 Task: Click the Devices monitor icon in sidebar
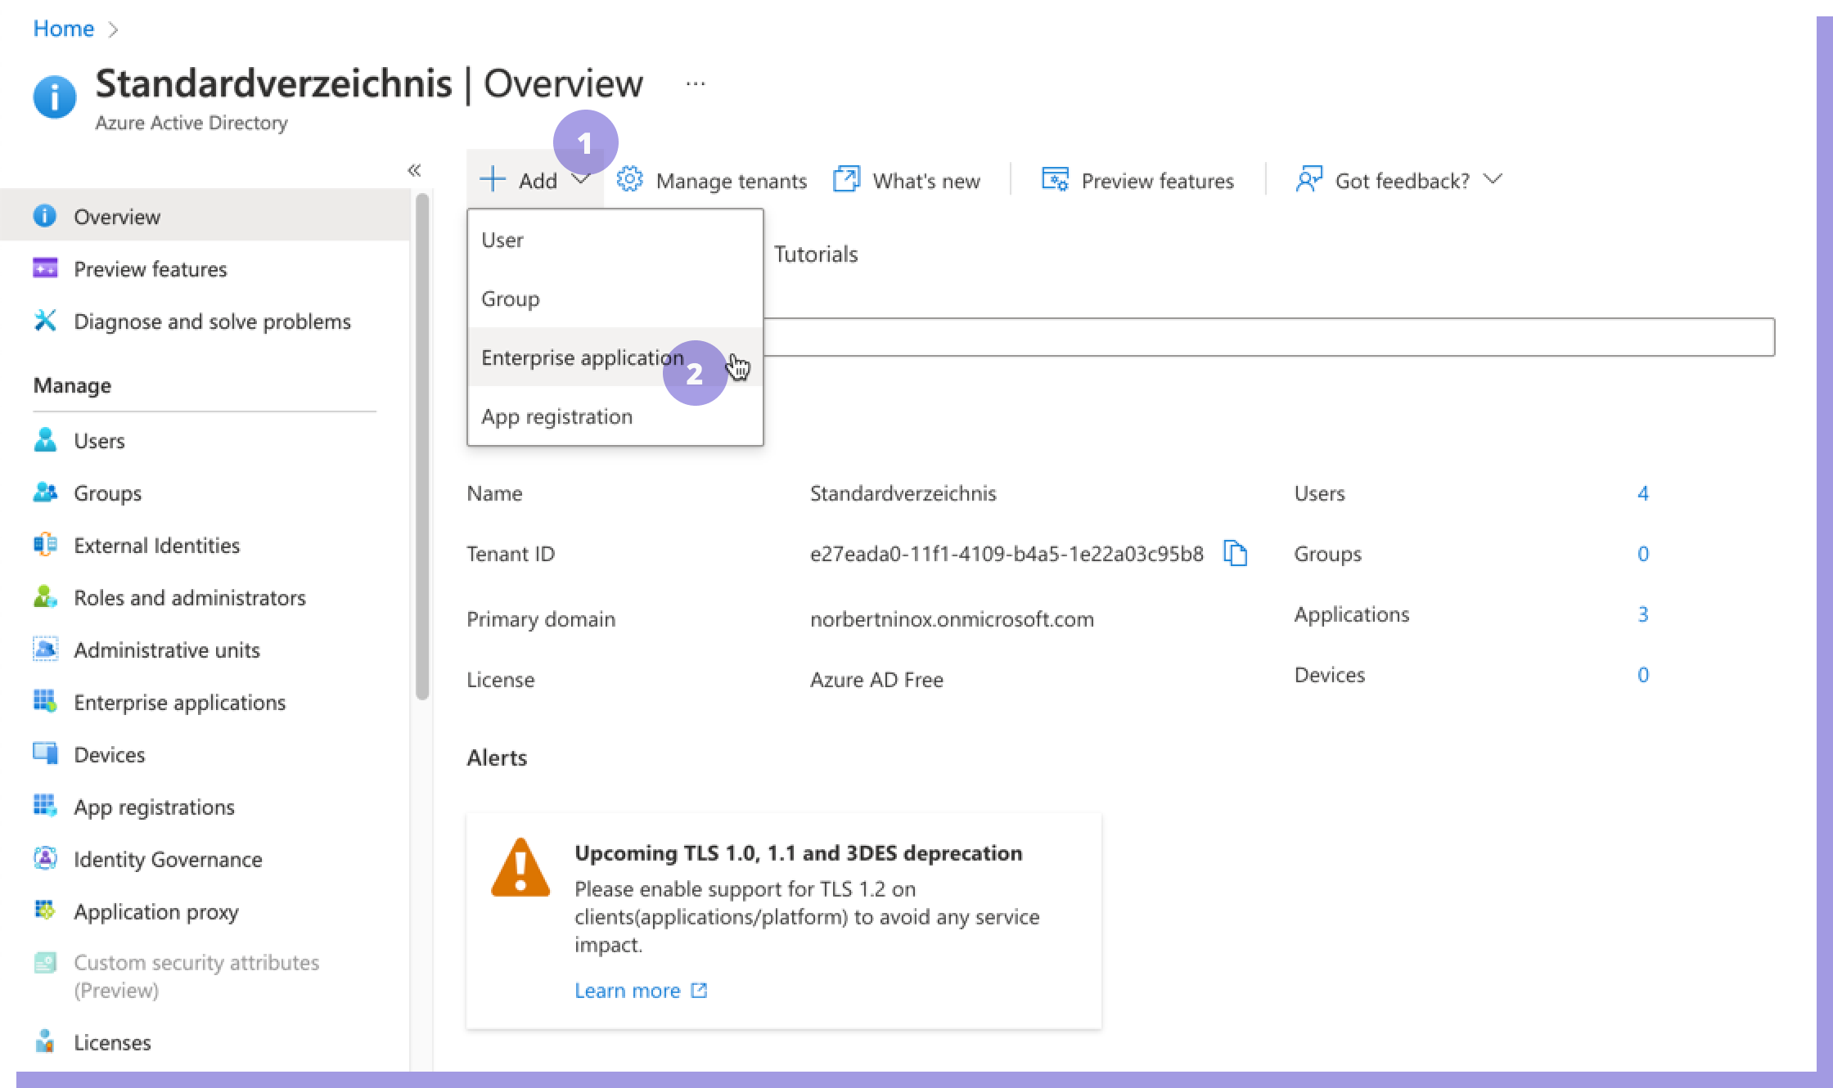pos(45,754)
